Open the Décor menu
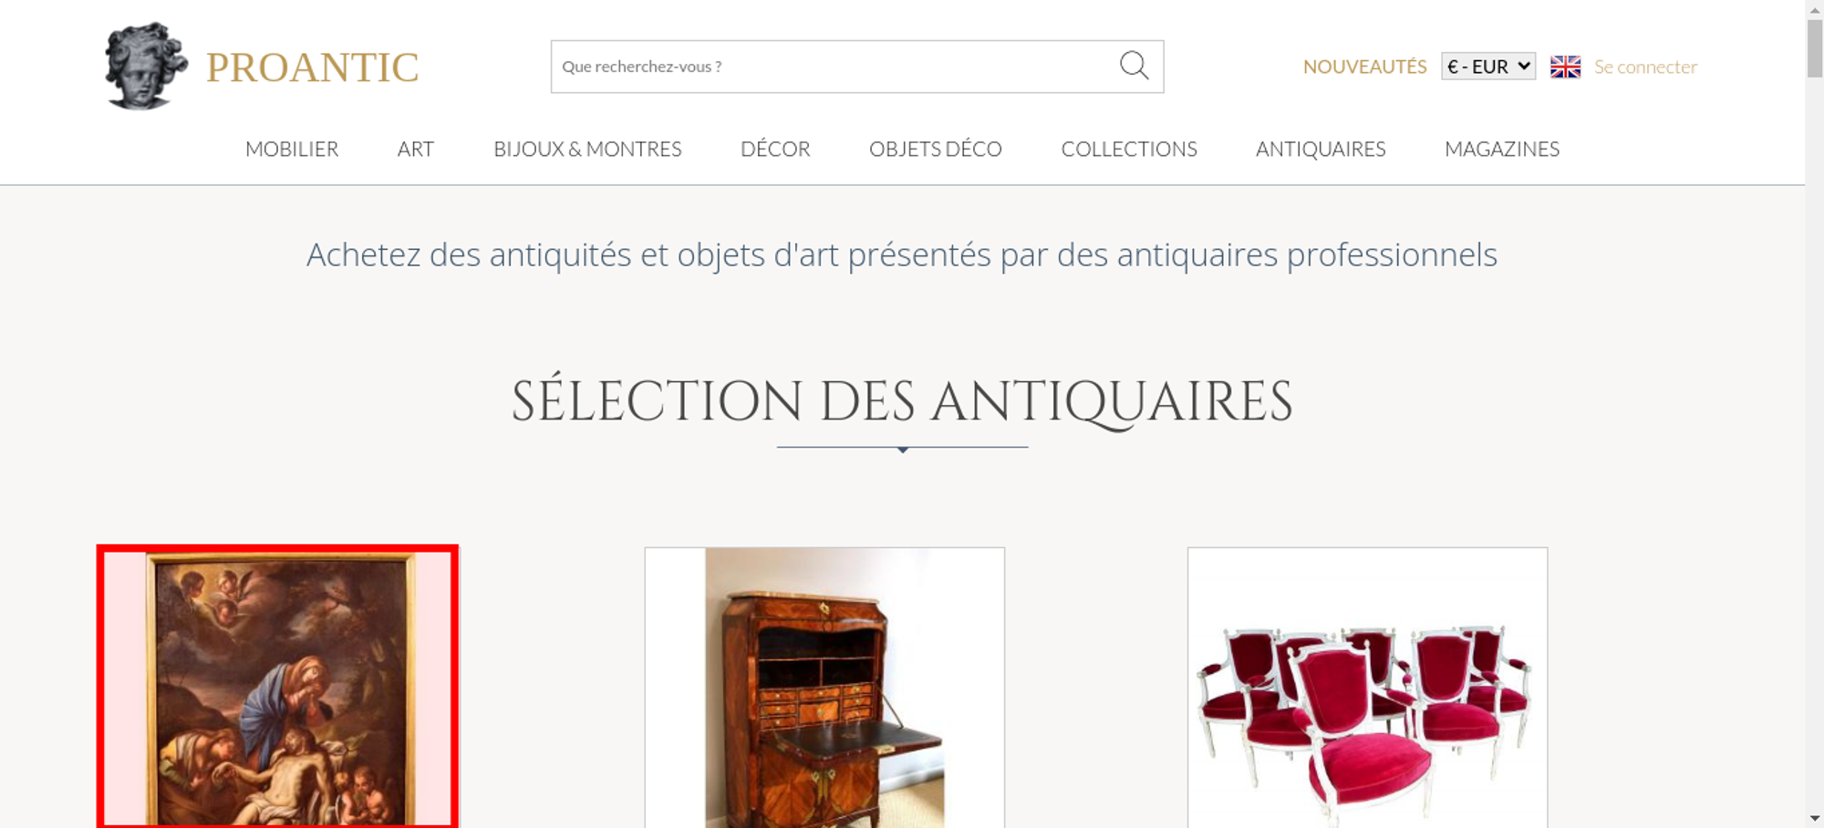 click(775, 149)
